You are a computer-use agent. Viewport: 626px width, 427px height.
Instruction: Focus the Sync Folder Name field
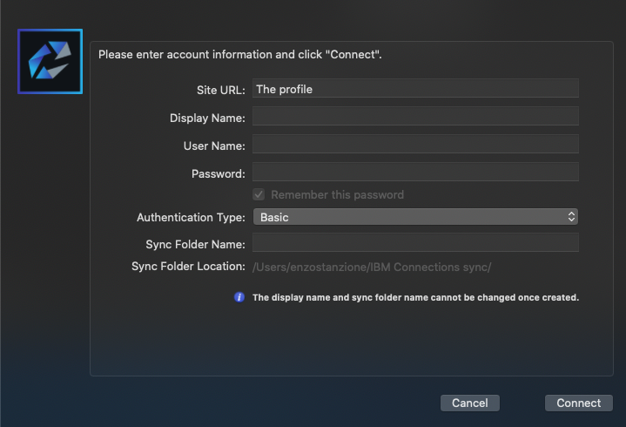(414, 243)
